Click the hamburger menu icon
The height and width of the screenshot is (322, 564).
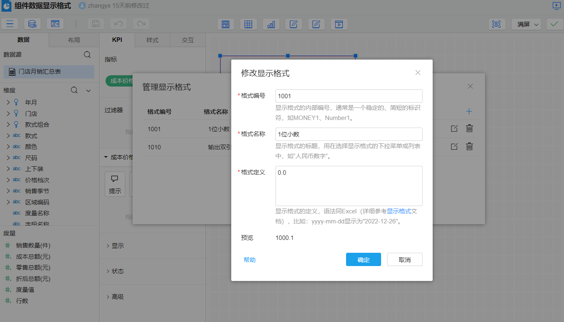point(10,24)
